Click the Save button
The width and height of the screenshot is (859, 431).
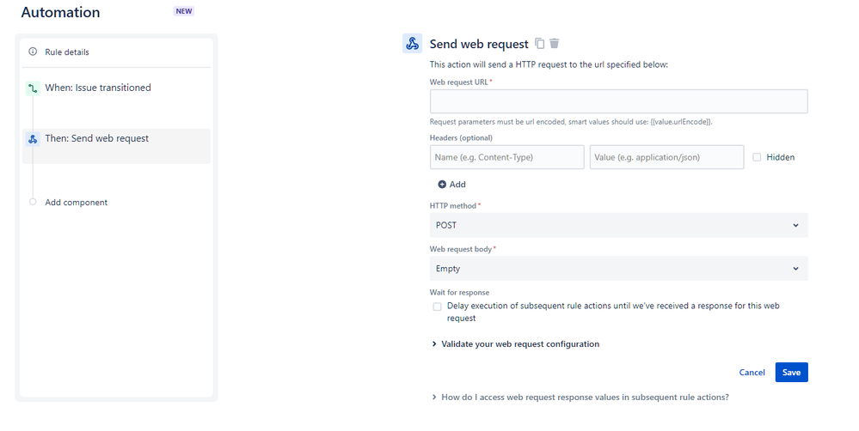(791, 373)
